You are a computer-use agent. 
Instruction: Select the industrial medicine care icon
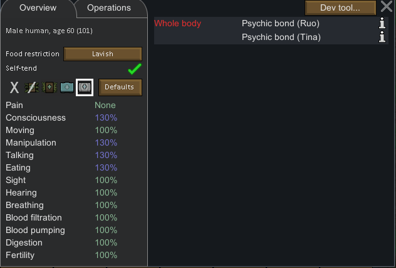pos(67,87)
